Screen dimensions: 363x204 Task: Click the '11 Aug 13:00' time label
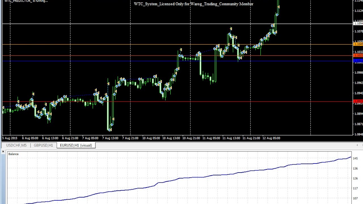[x=231, y=138]
